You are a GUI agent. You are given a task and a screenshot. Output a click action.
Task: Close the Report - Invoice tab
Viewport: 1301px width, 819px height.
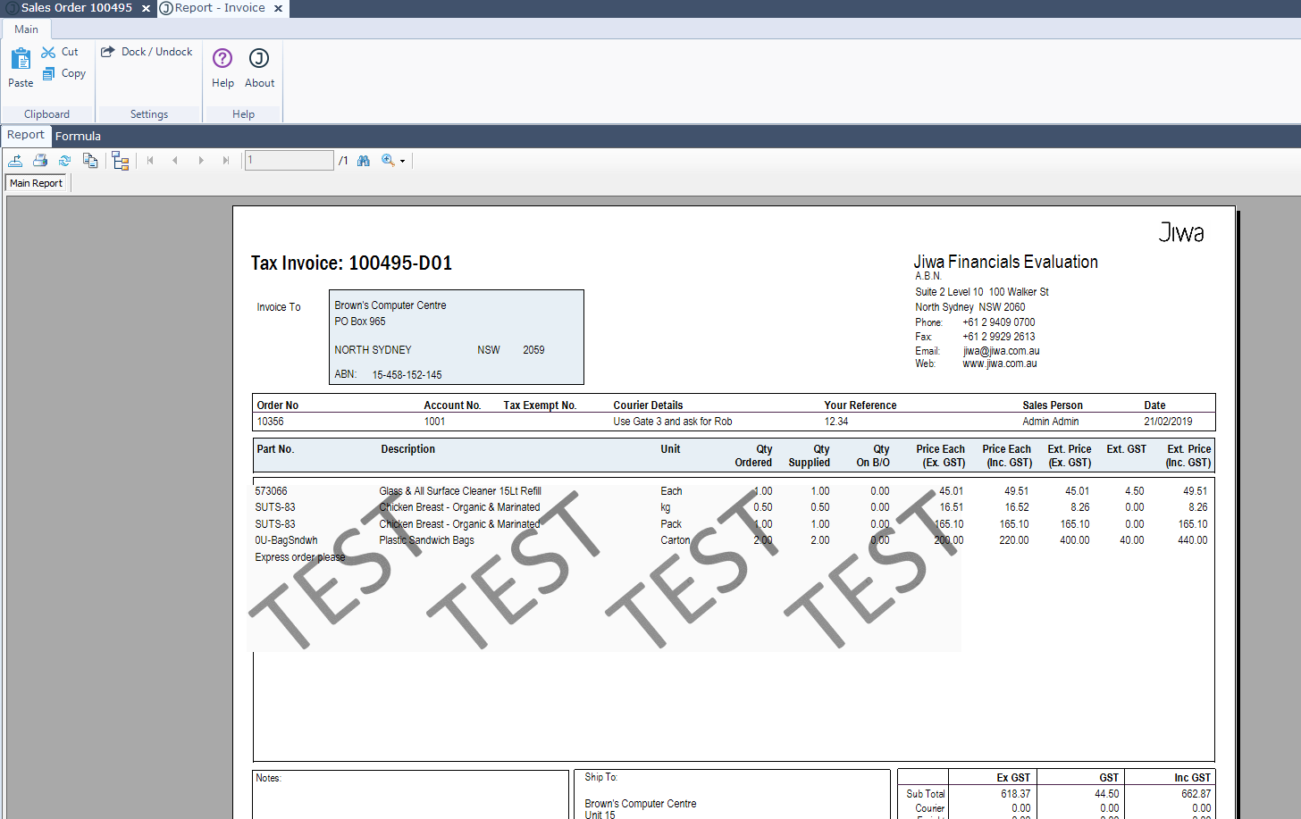pyautogui.click(x=279, y=9)
